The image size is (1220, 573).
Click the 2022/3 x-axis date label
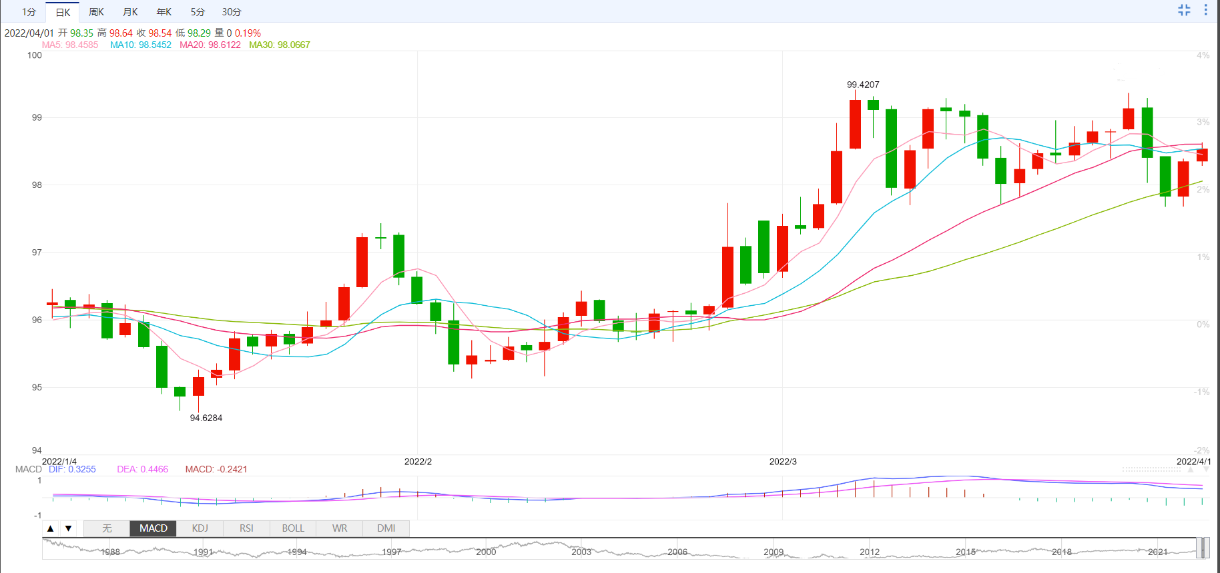pos(783,461)
